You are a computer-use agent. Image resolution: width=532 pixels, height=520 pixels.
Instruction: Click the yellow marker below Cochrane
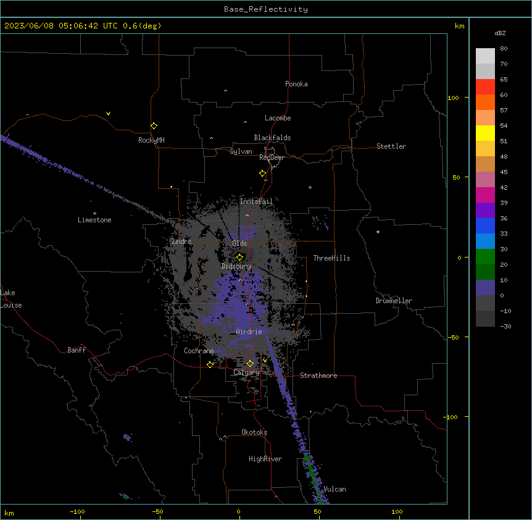coord(210,364)
